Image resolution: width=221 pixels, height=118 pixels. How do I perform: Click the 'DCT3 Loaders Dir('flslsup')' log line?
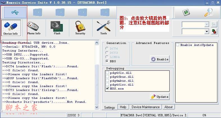(x=40, y=90)
